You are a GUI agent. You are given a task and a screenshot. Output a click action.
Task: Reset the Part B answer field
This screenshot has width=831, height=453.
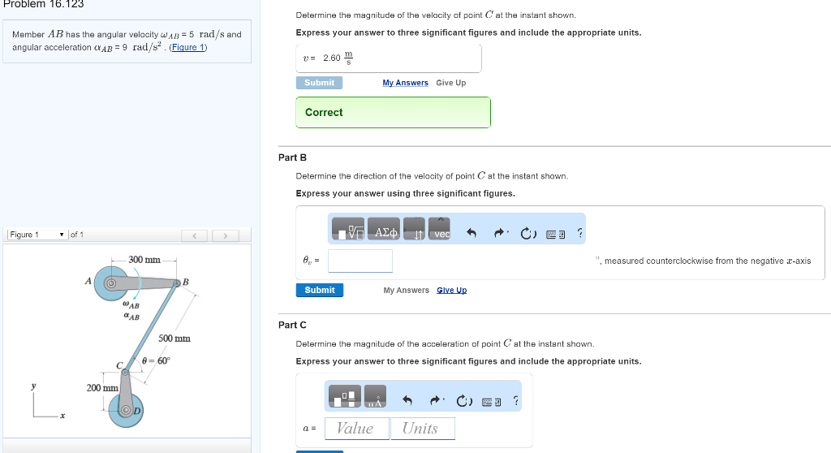point(527,234)
